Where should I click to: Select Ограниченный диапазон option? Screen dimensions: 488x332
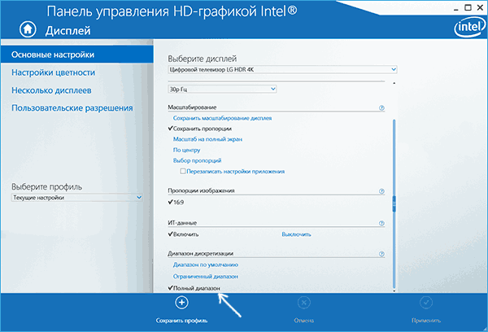pos(206,276)
